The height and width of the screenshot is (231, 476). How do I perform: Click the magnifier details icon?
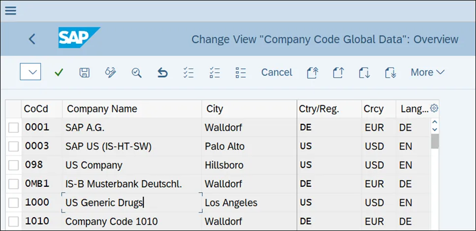(x=136, y=73)
